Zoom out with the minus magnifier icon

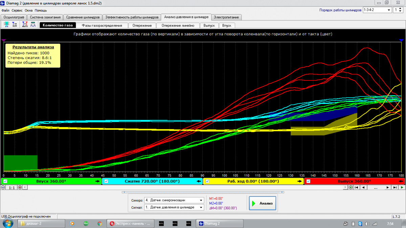click(x=3, y=187)
